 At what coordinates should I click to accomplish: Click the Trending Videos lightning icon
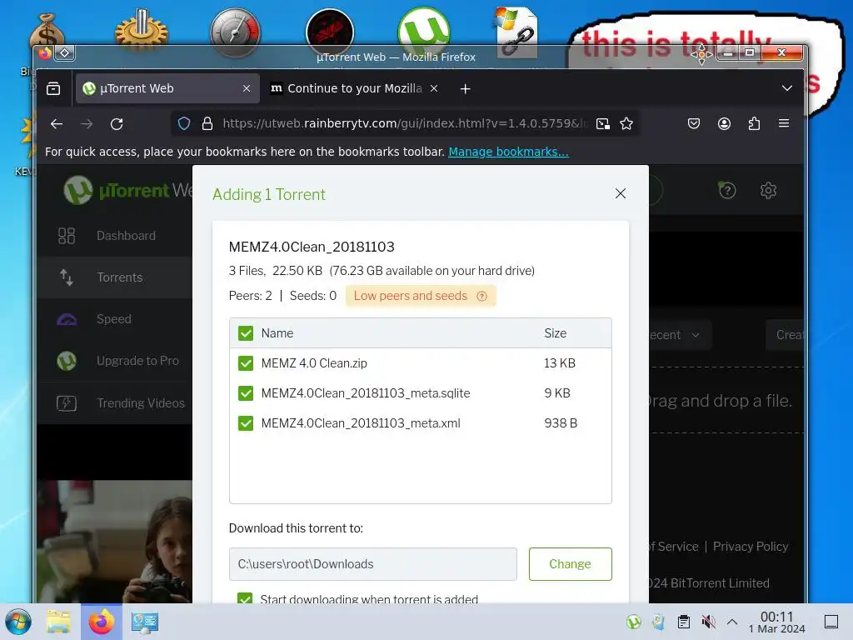(67, 403)
